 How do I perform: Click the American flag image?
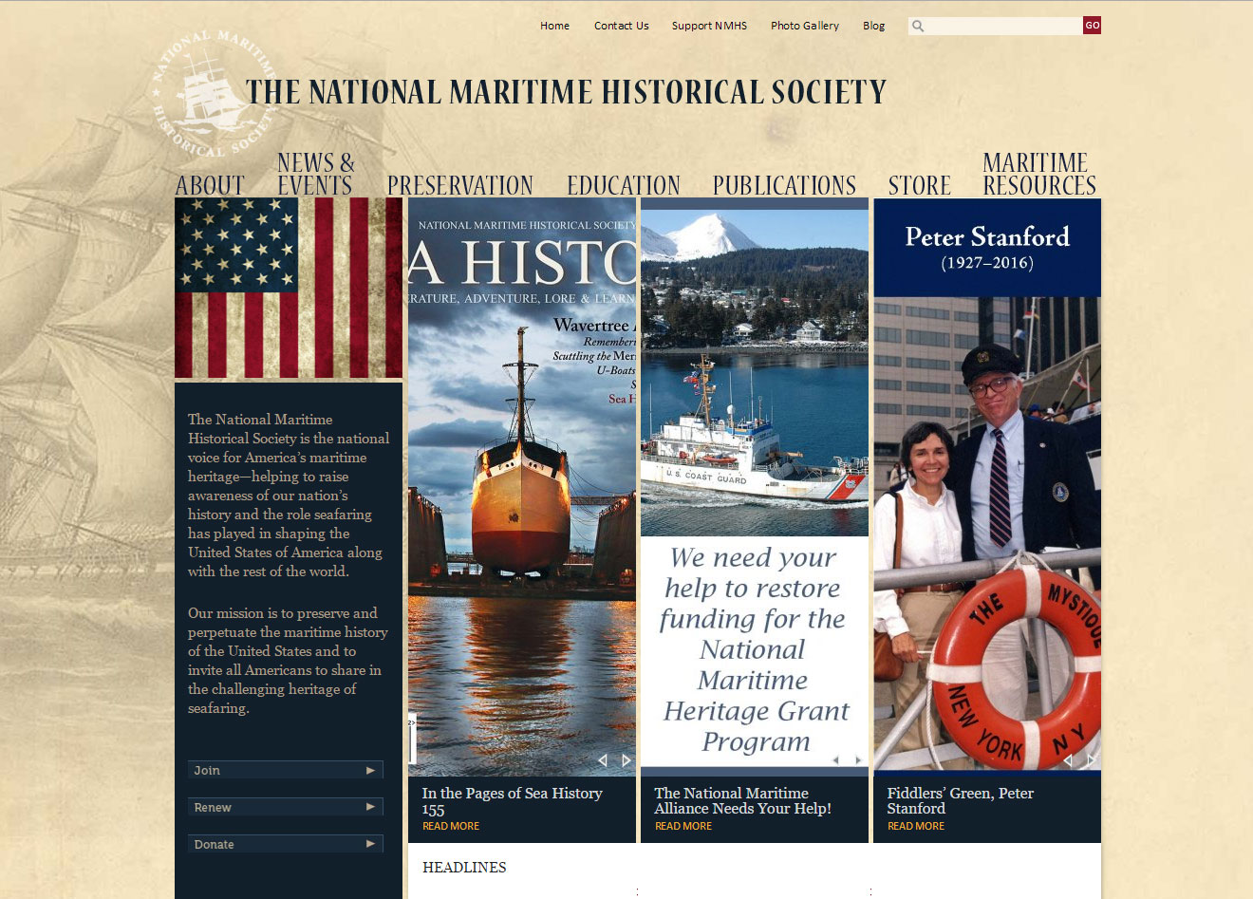click(x=289, y=288)
